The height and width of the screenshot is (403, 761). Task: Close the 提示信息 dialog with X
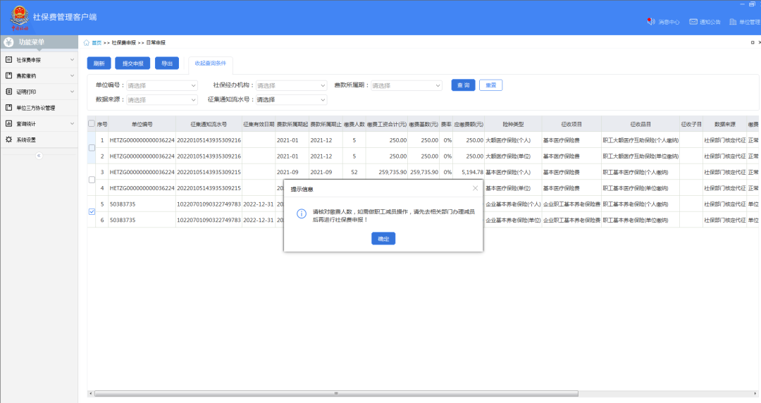(475, 188)
